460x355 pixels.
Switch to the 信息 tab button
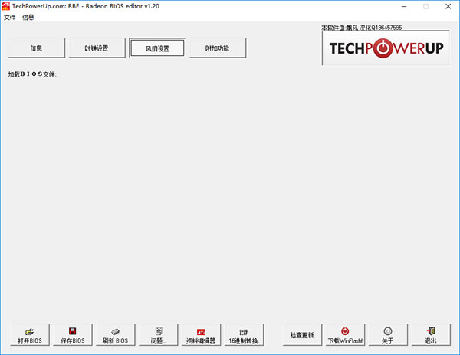pyautogui.click(x=36, y=48)
